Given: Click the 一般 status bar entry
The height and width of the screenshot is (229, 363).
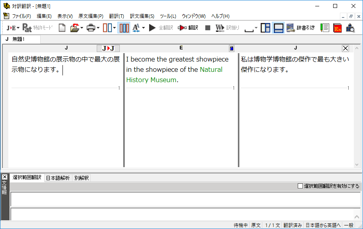Looking at the screenshot, I should tap(349, 225).
